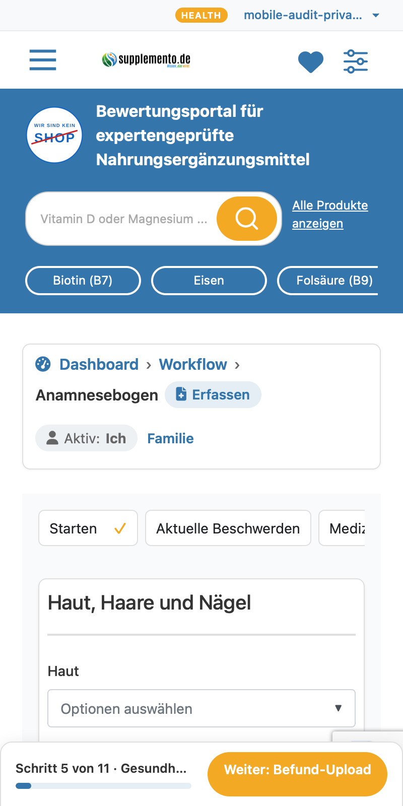Open filter settings sliders icon

click(x=356, y=61)
